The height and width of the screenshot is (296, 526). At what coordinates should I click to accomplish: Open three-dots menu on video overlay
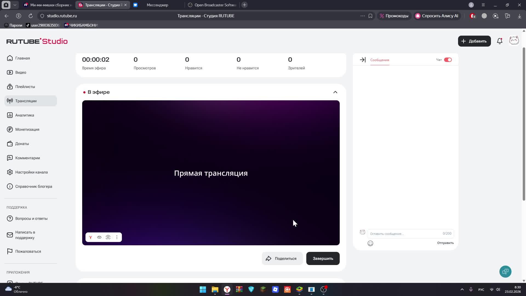pos(117,237)
